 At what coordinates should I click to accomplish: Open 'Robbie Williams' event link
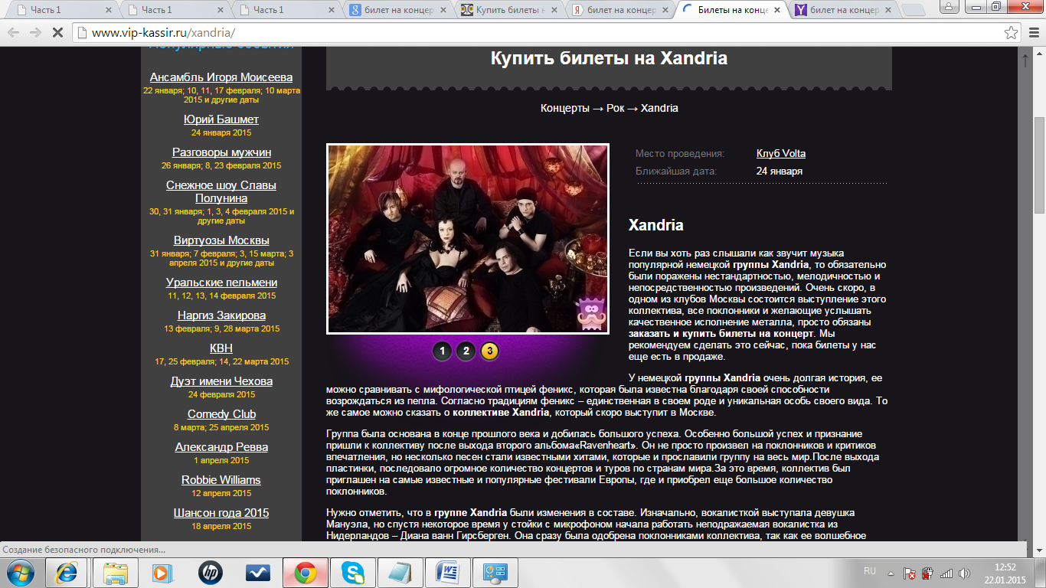221,480
